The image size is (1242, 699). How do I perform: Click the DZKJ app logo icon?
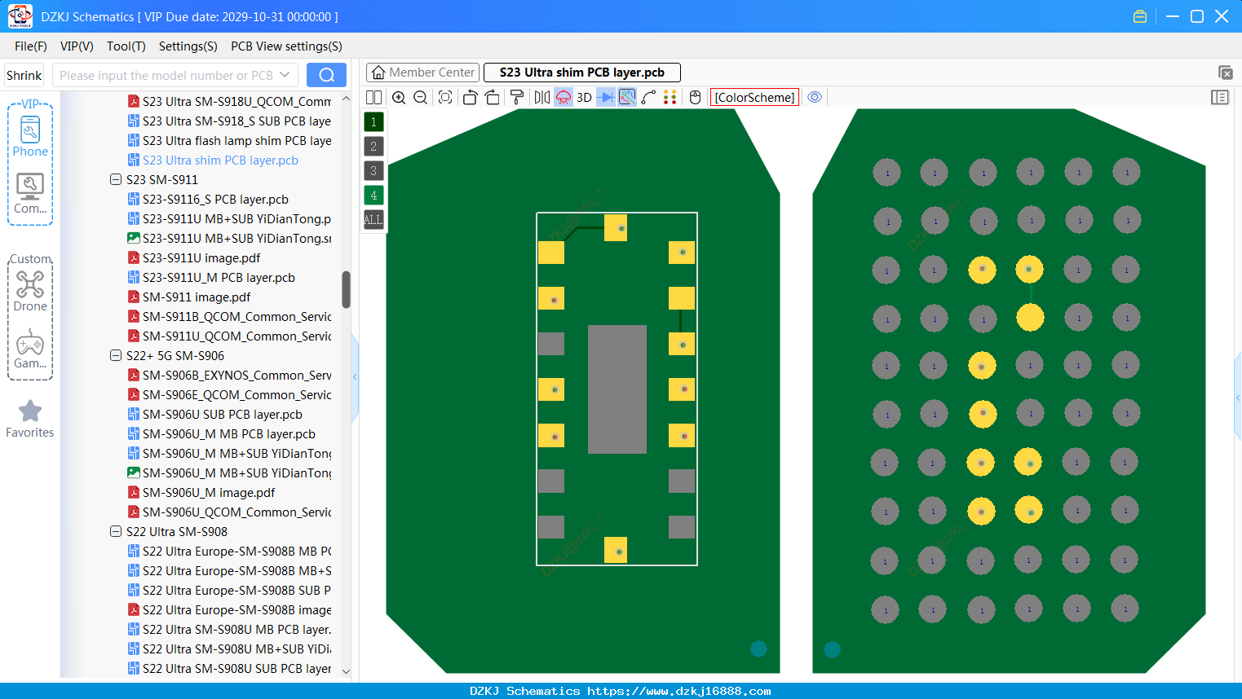pos(20,16)
